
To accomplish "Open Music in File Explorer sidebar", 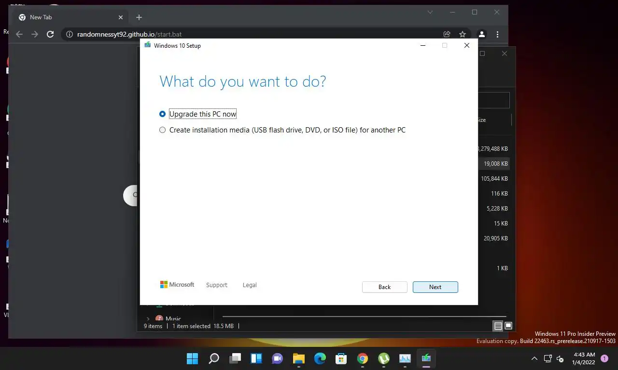I will (173, 319).
